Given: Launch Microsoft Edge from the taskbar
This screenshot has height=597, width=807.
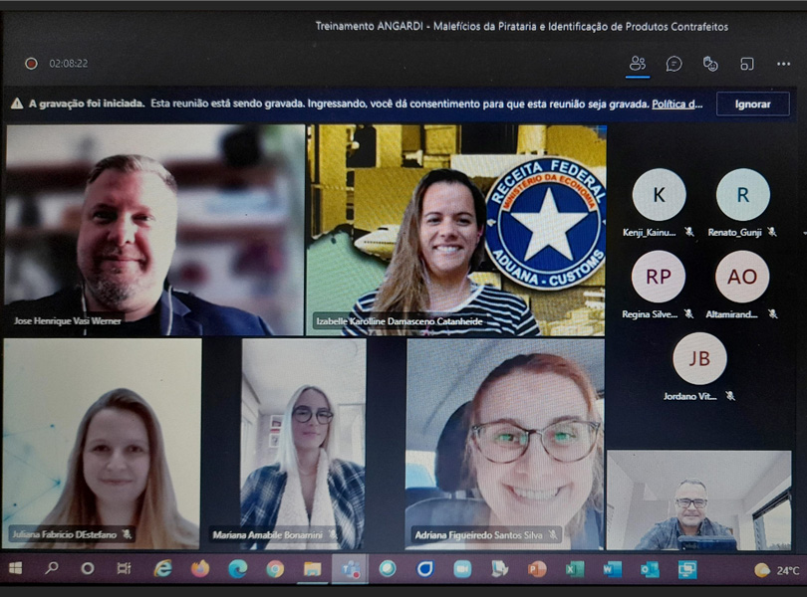Looking at the screenshot, I should [237, 569].
